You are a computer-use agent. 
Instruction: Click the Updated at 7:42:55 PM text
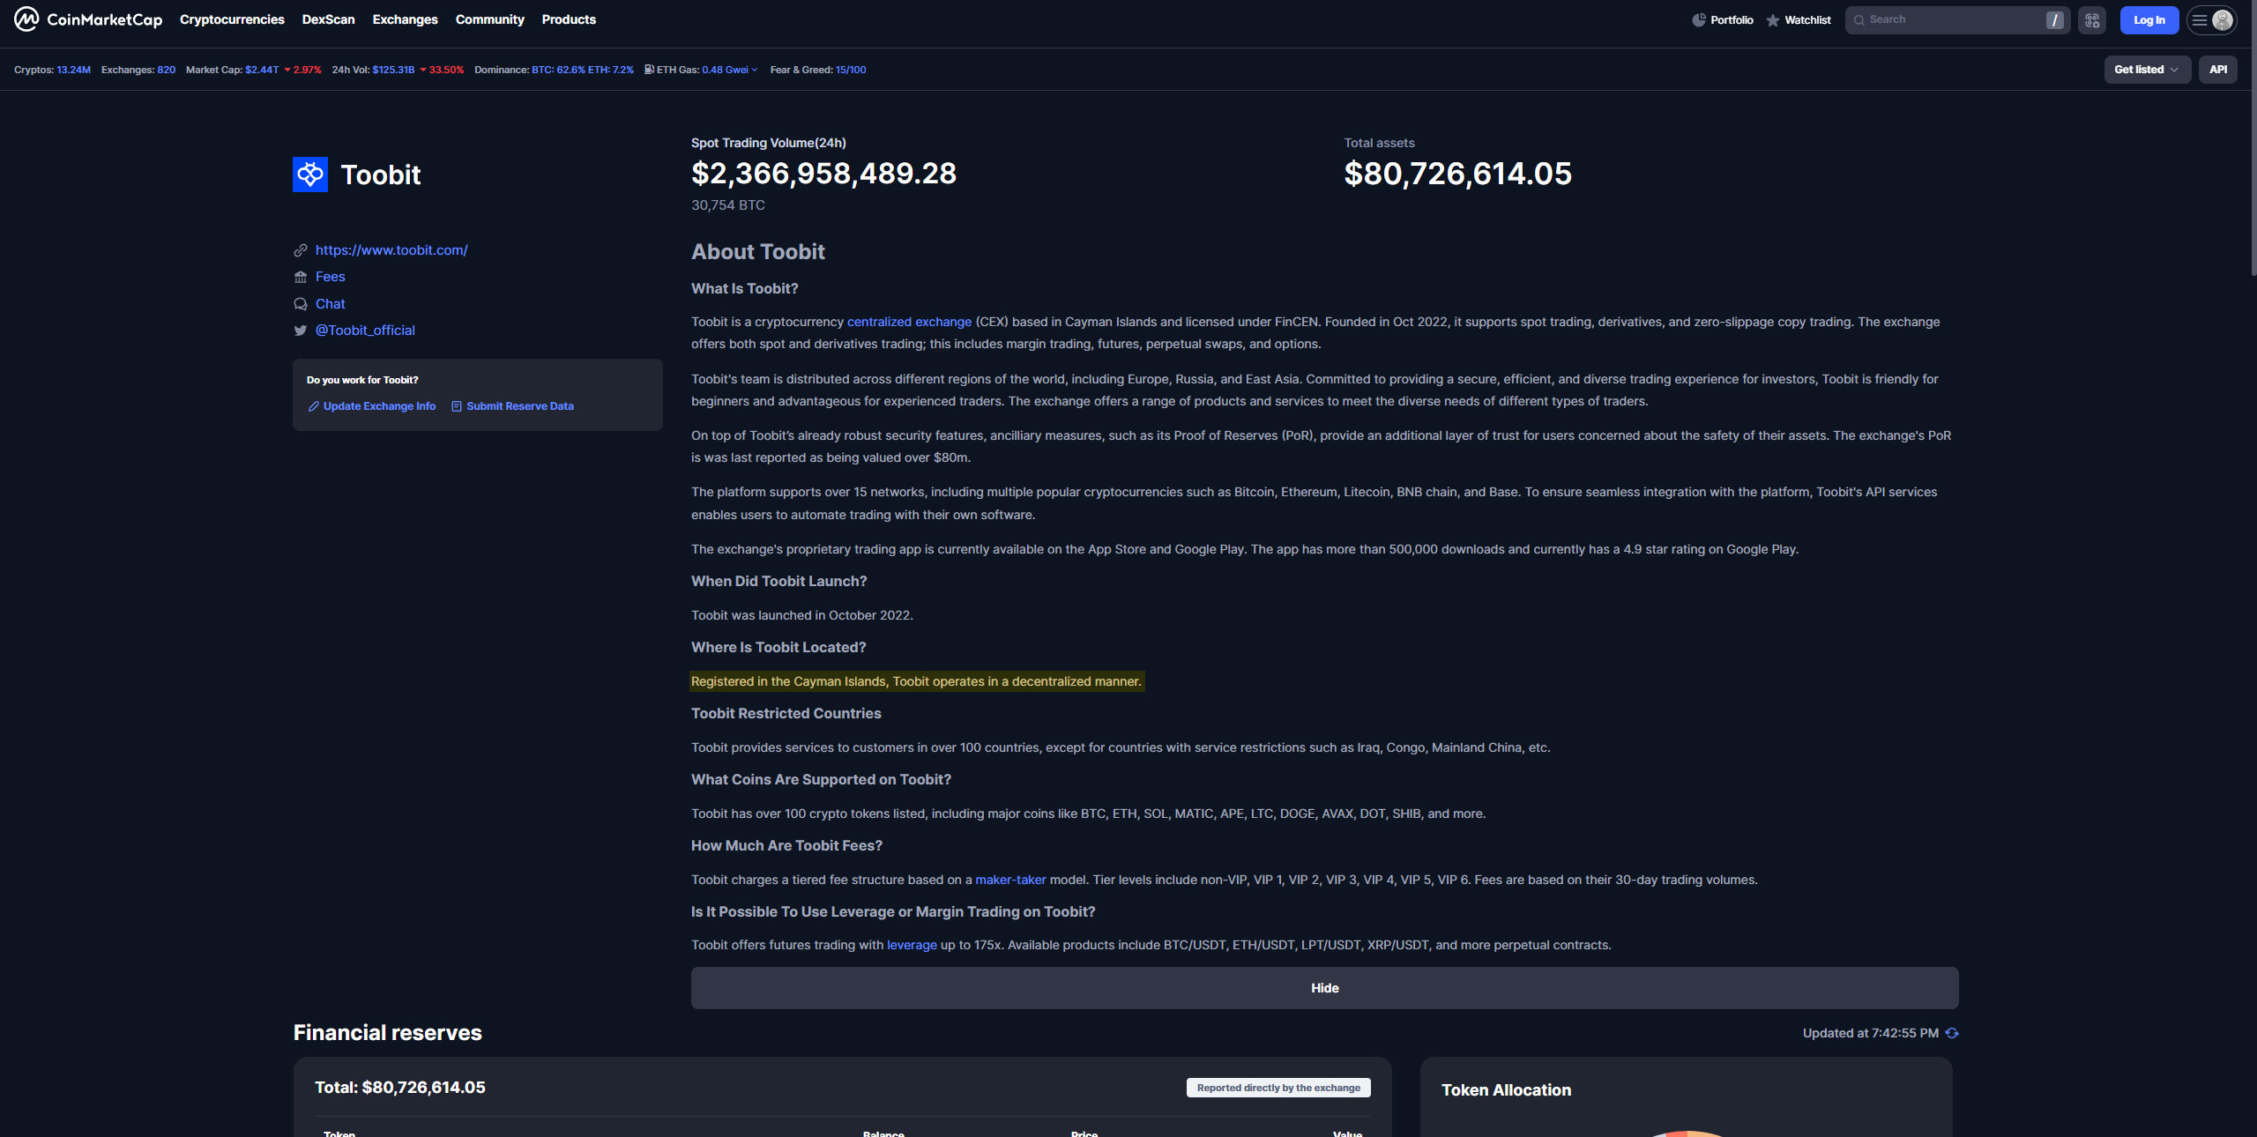[1871, 1033]
